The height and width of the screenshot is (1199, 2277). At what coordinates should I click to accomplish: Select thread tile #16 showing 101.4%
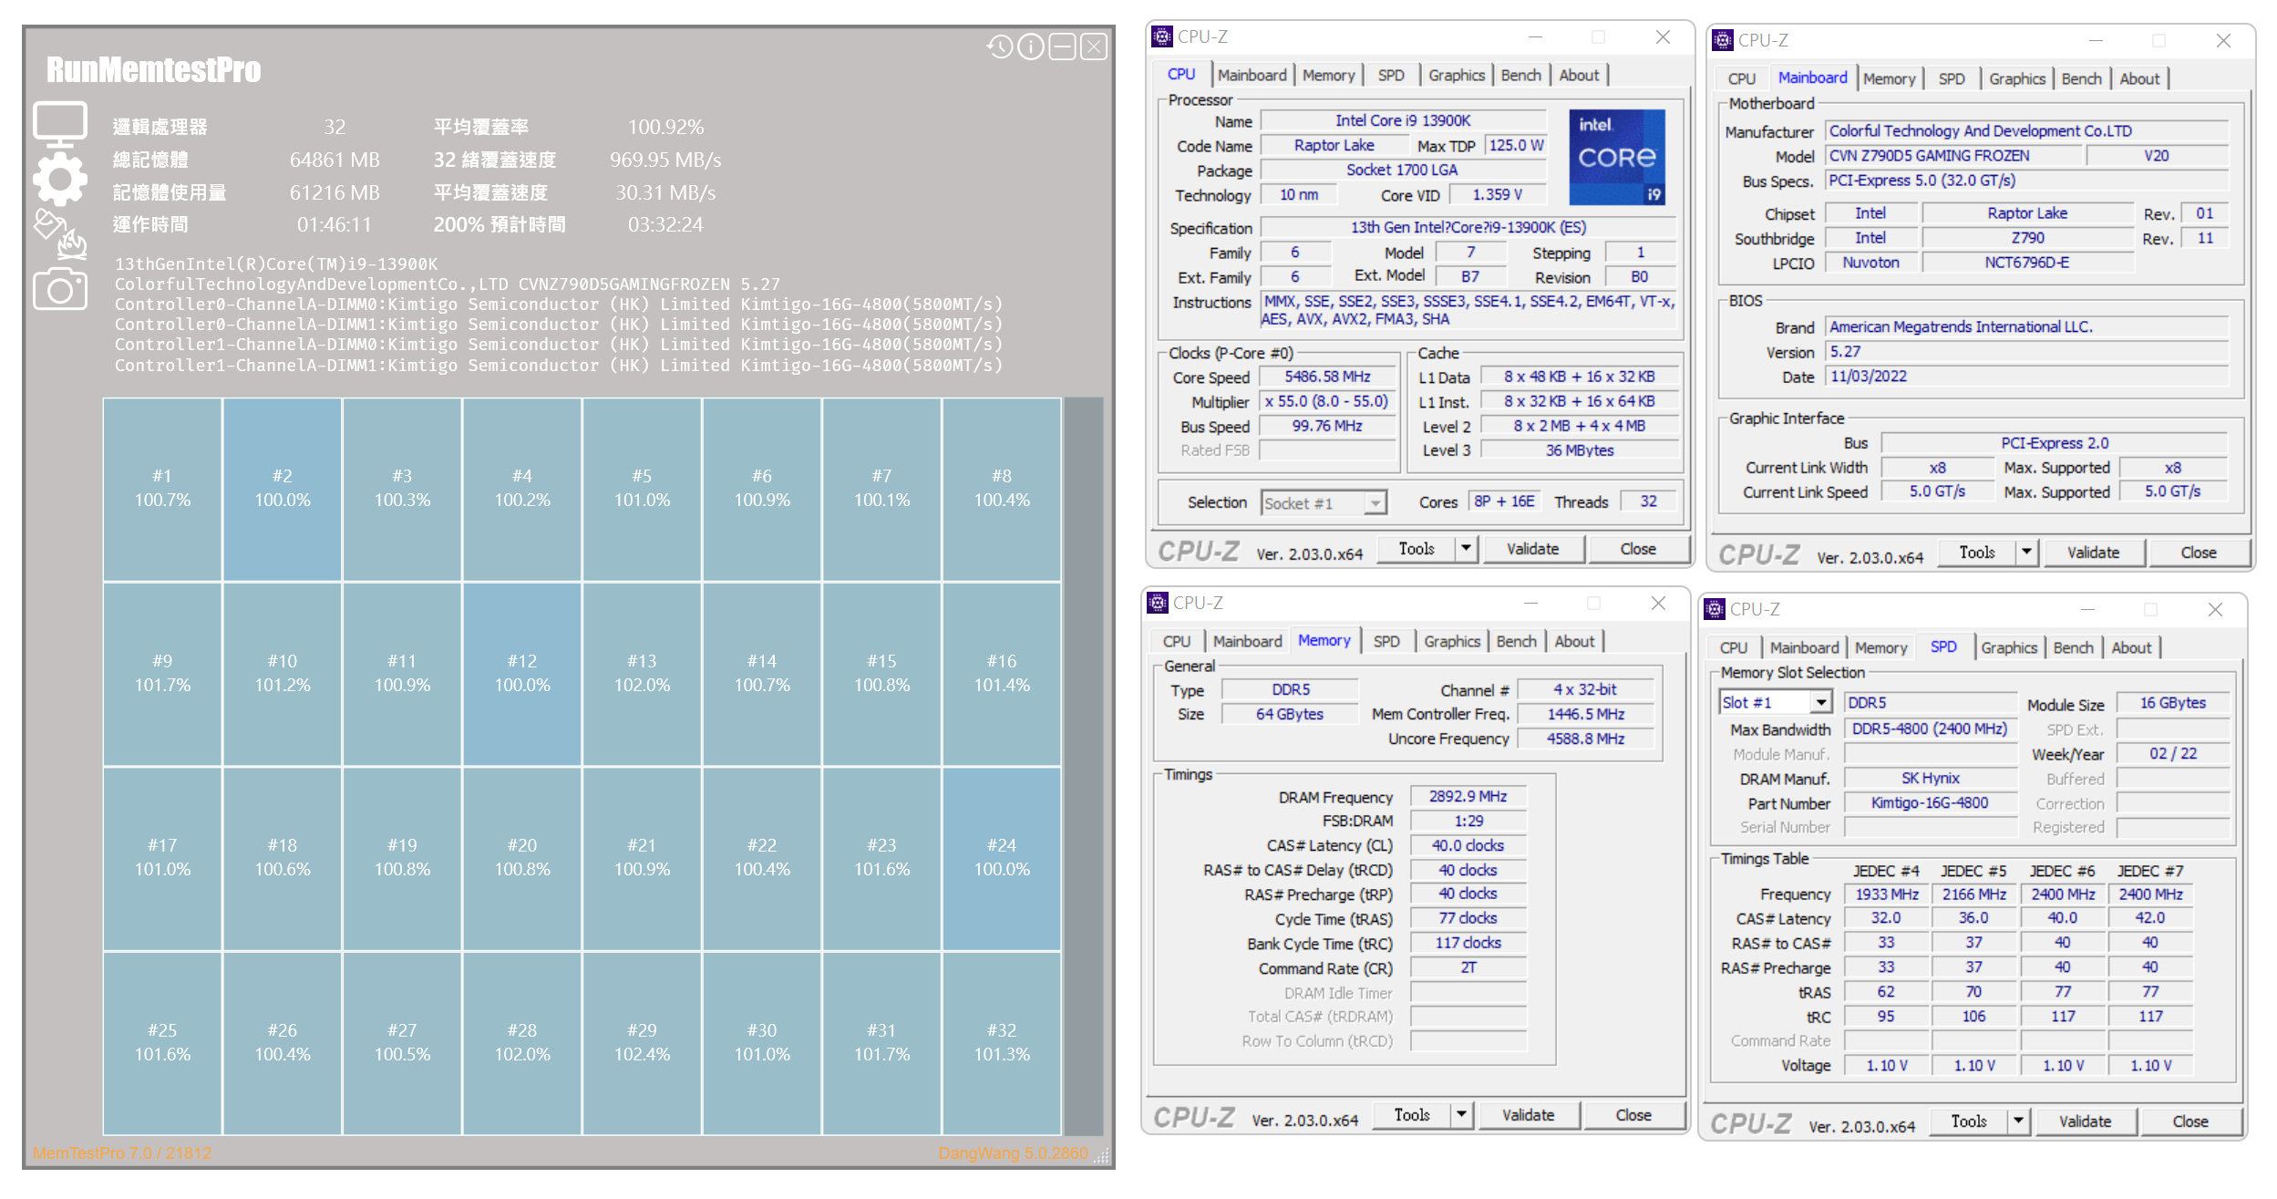(x=1002, y=674)
